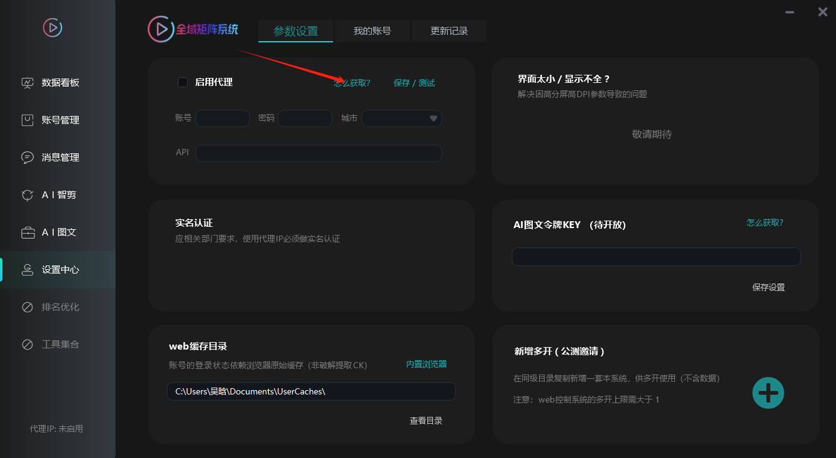836x458 pixels.
Task: Click the 实名认证 heading
Action: (x=194, y=222)
